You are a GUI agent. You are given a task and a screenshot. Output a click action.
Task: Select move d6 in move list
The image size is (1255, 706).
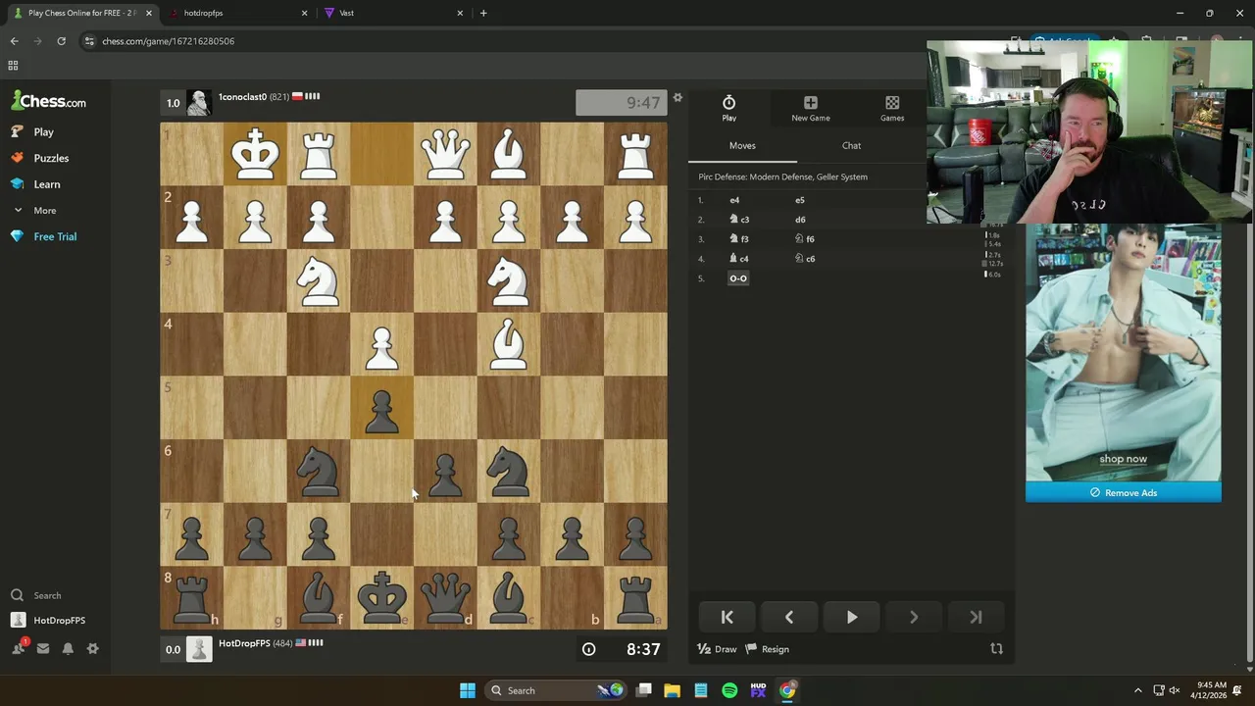(800, 220)
